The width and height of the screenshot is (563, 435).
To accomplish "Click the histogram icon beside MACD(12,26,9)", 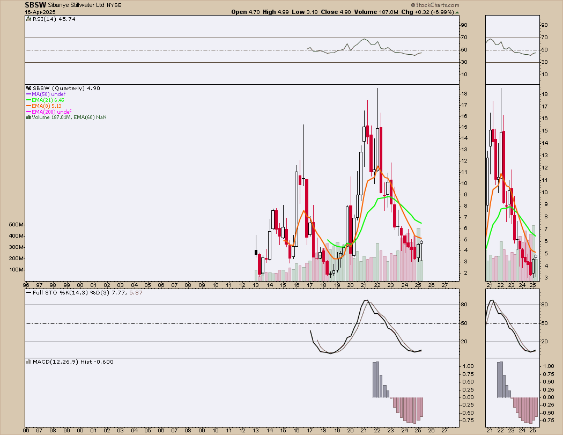I will 29,362.
